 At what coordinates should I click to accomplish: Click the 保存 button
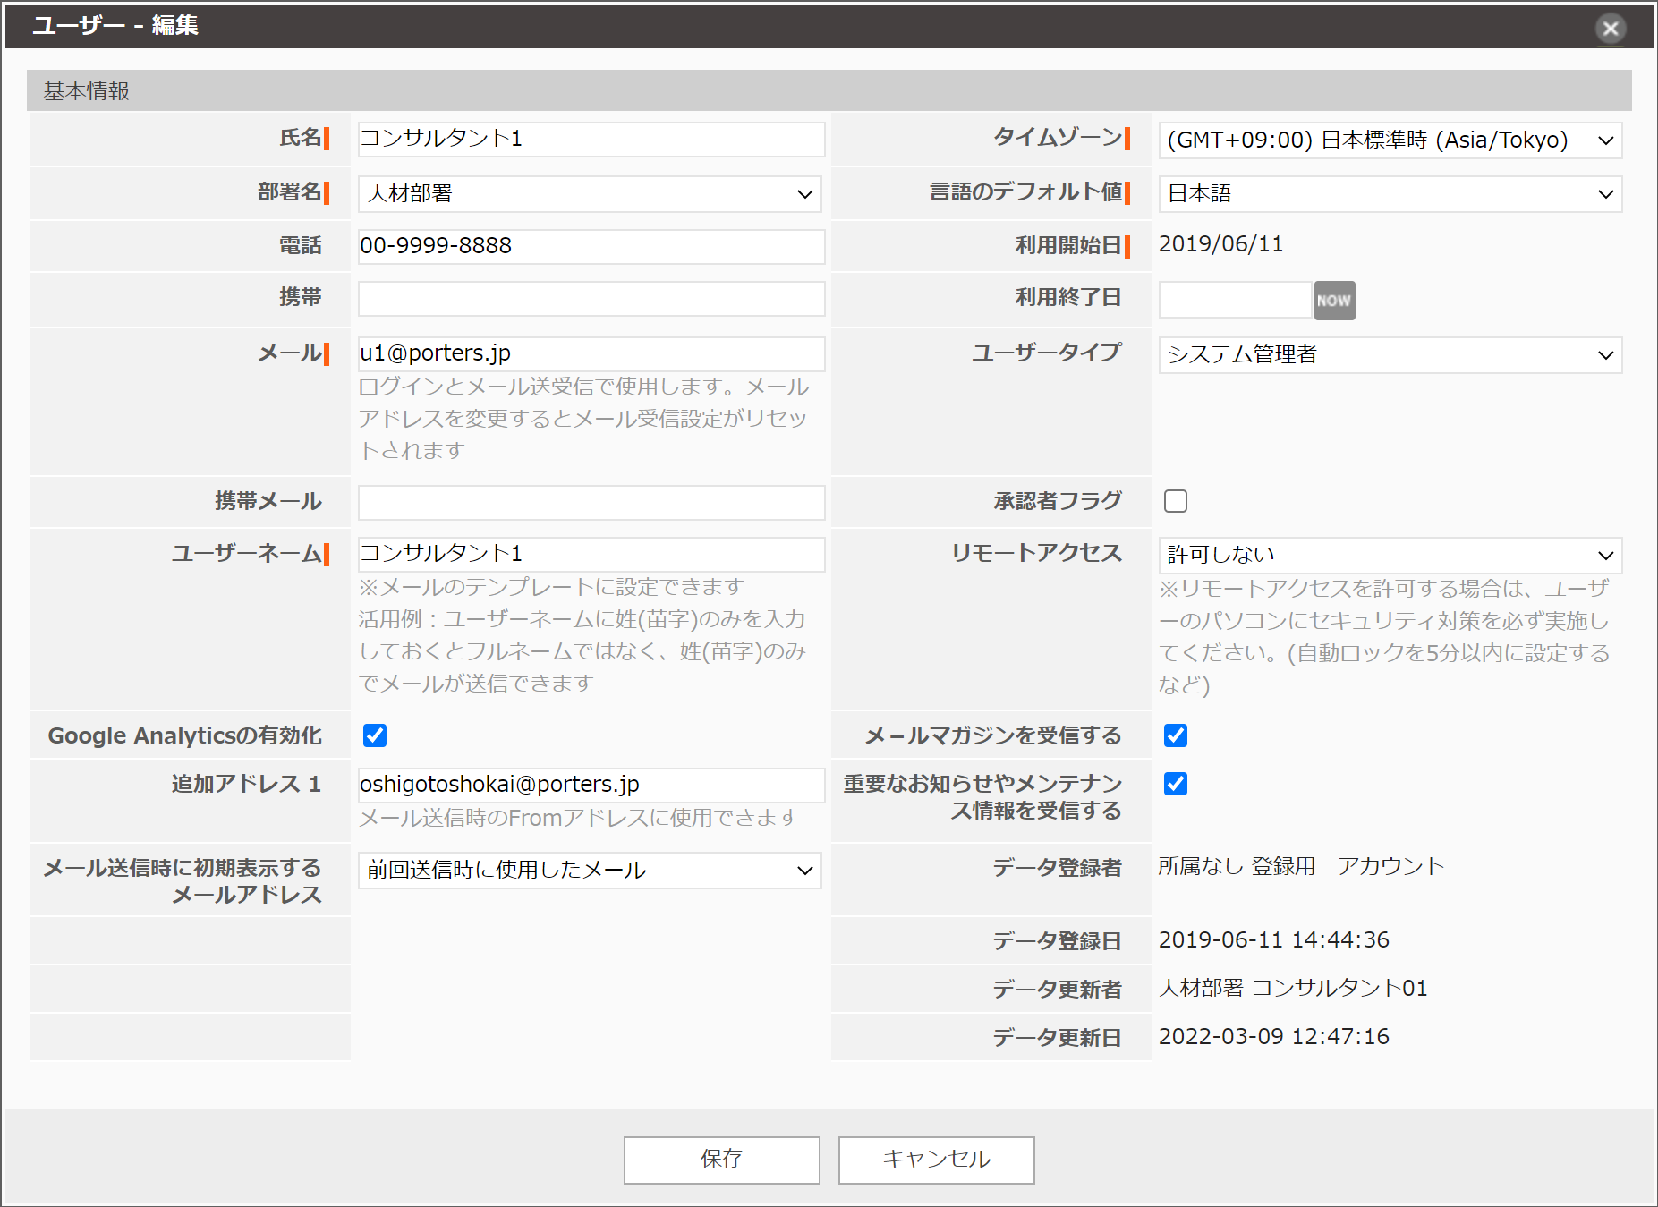721,1160
